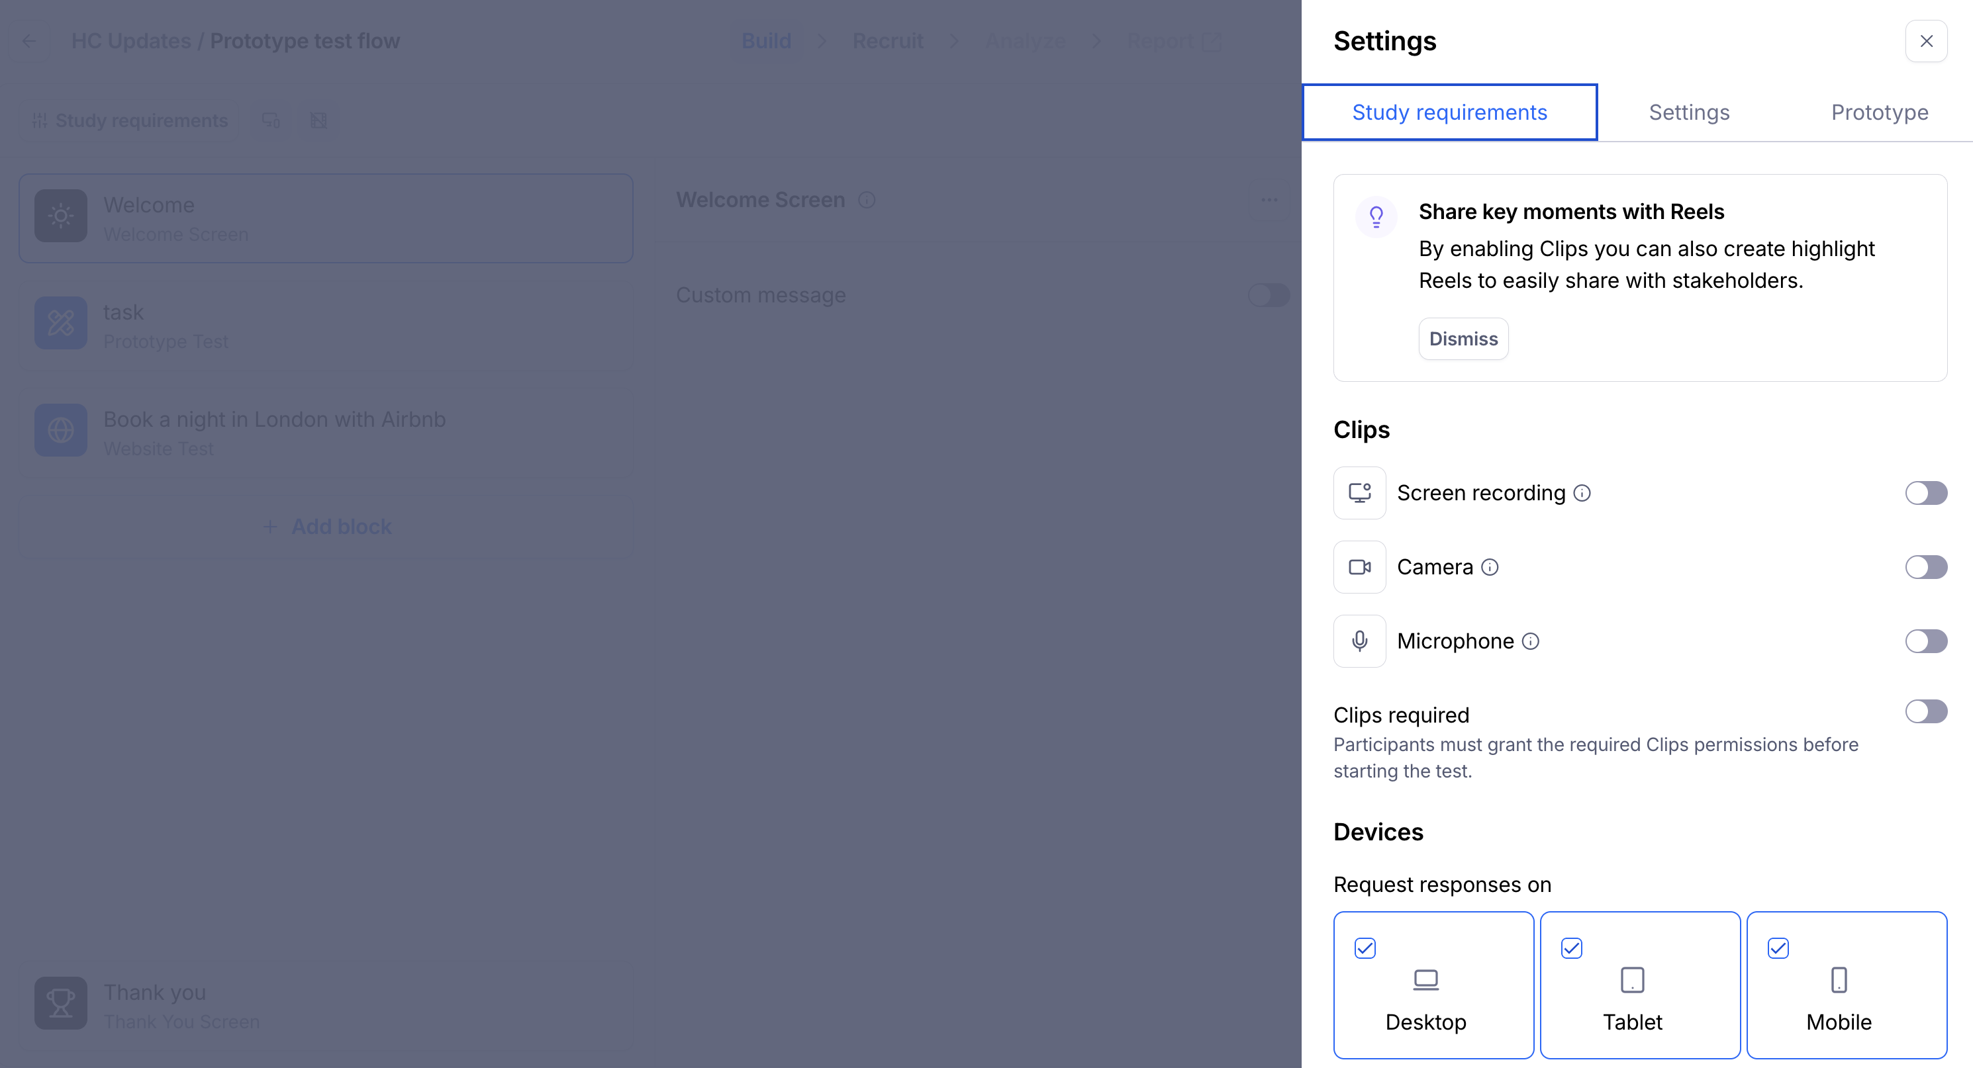Uncheck the Desktop device checkbox
1973x1068 pixels.
(1365, 948)
